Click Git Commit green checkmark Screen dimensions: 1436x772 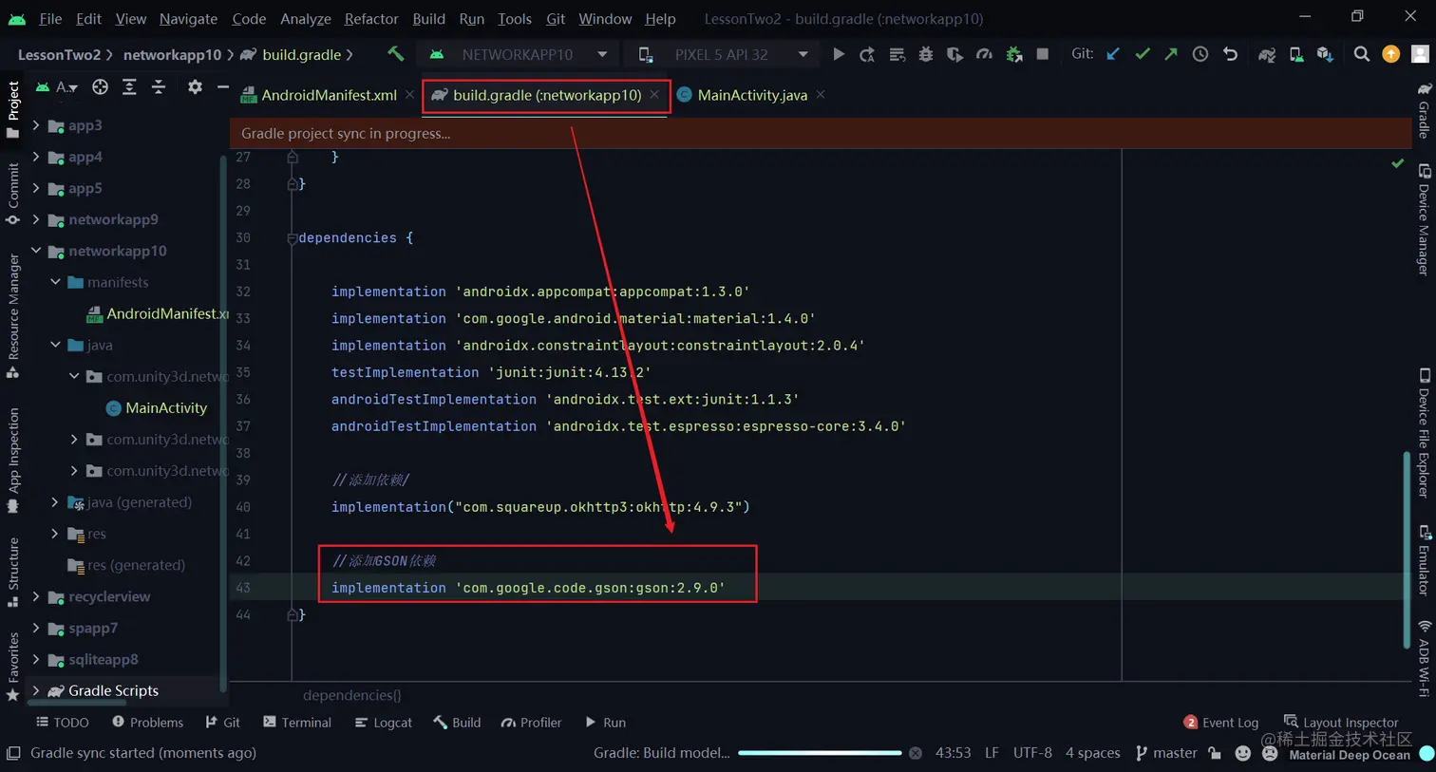pyautogui.click(x=1143, y=54)
